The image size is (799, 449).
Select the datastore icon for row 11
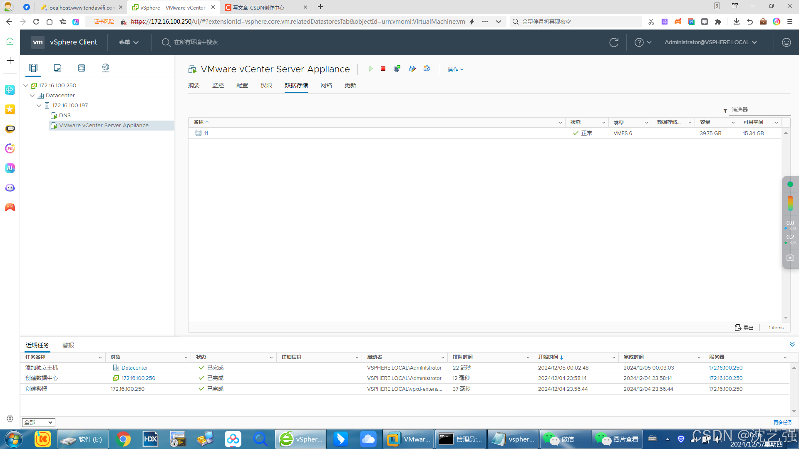pos(199,133)
